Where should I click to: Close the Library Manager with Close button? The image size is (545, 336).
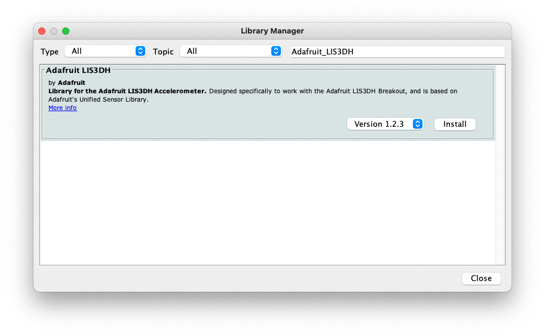(481, 278)
